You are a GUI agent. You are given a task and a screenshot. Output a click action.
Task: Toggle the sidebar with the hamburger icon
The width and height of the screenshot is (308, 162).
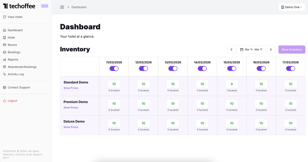62,7
